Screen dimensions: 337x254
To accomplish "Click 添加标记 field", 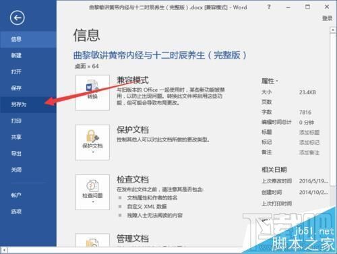I will [x=309, y=142].
